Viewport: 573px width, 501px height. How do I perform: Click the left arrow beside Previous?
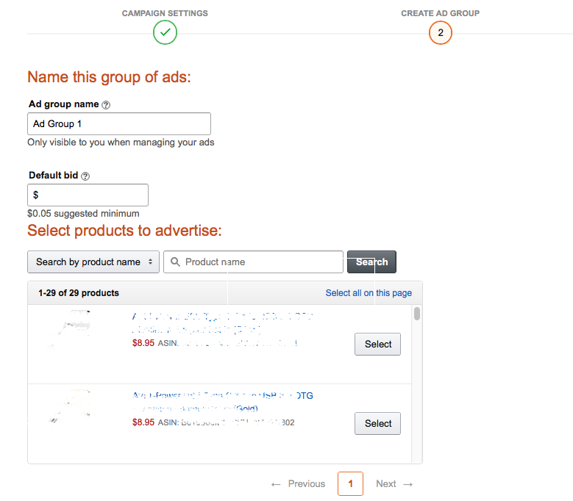click(276, 484)
